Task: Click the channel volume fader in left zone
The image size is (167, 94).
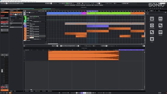Action: 2,71
